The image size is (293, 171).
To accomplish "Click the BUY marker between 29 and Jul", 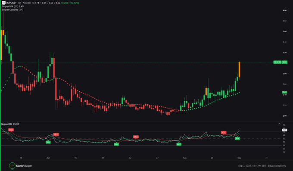I will tap(116, 144).
